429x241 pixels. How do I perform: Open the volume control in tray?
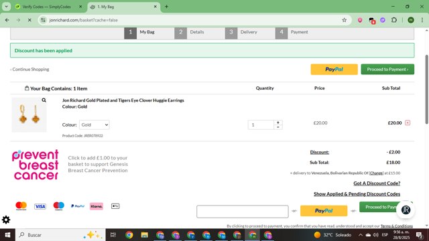click(x=375, y=235)
